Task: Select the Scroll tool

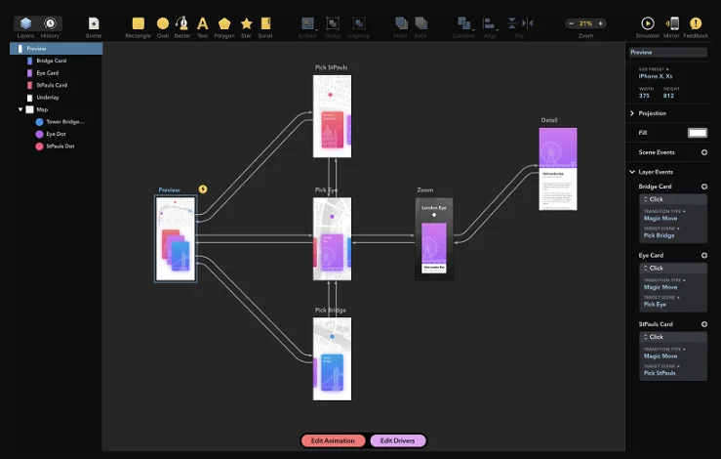Action: point(265,23)
